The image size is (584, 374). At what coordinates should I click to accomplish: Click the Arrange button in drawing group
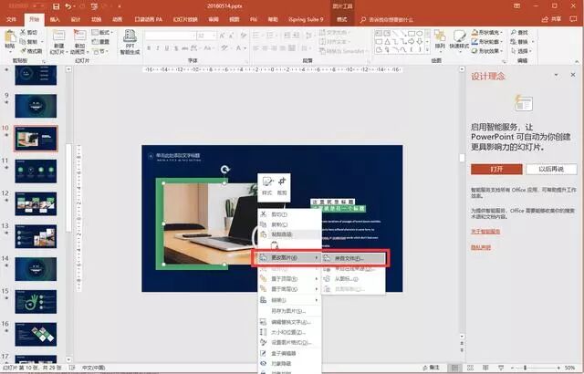tap(440, 40)
